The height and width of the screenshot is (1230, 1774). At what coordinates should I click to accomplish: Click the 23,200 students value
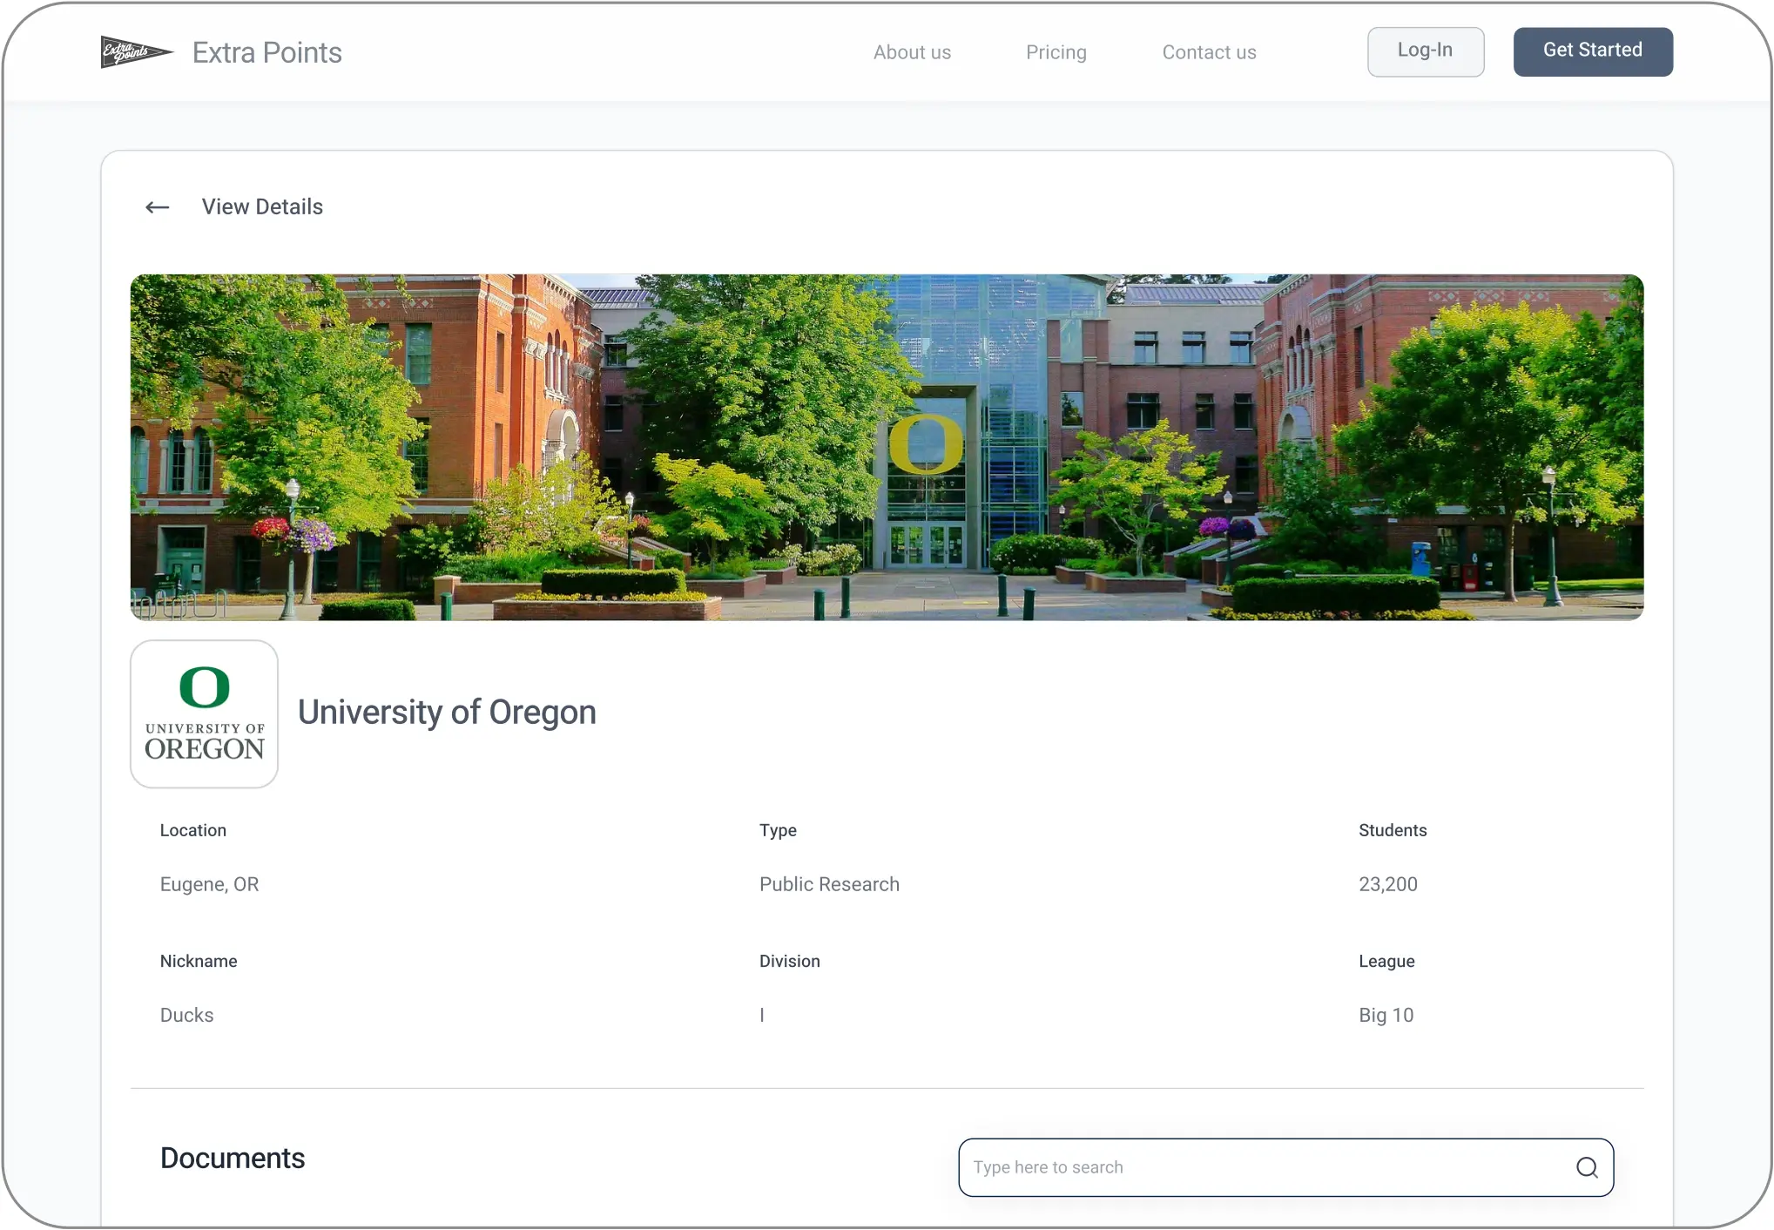coord(1388,884)
